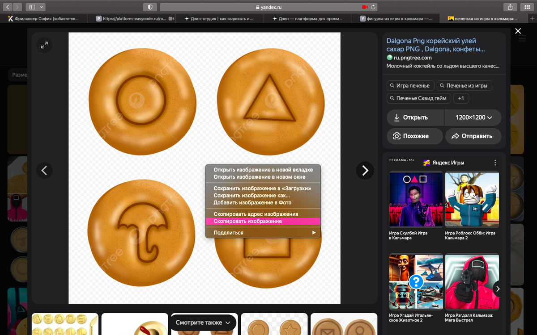The image size is (537, 335).
Task: Go back with Safari's back arrow
Action: pyautogui.click(x=8, y=7)
